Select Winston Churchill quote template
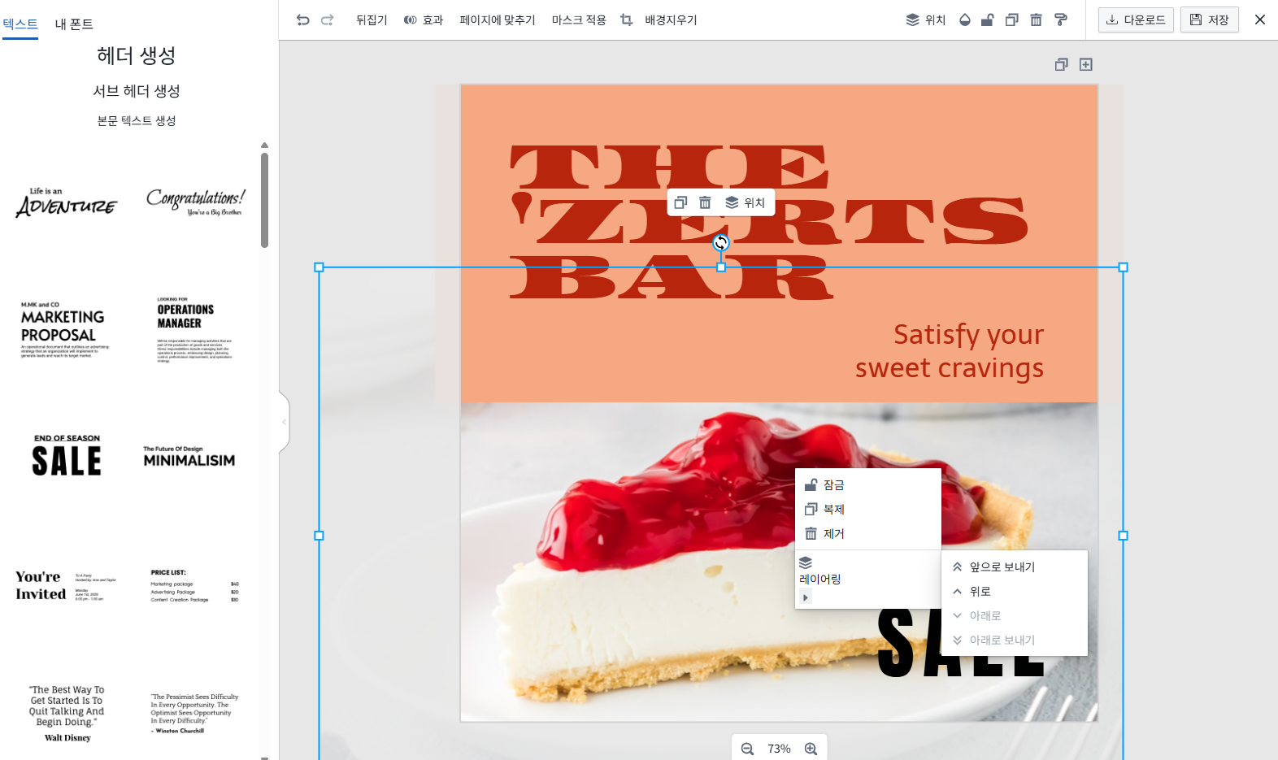This screenshot has width=1278, height=760. (x=195, y=714)
